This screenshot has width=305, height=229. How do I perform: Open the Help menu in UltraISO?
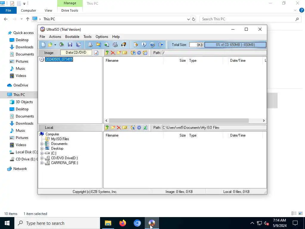[x=116, y=37]
